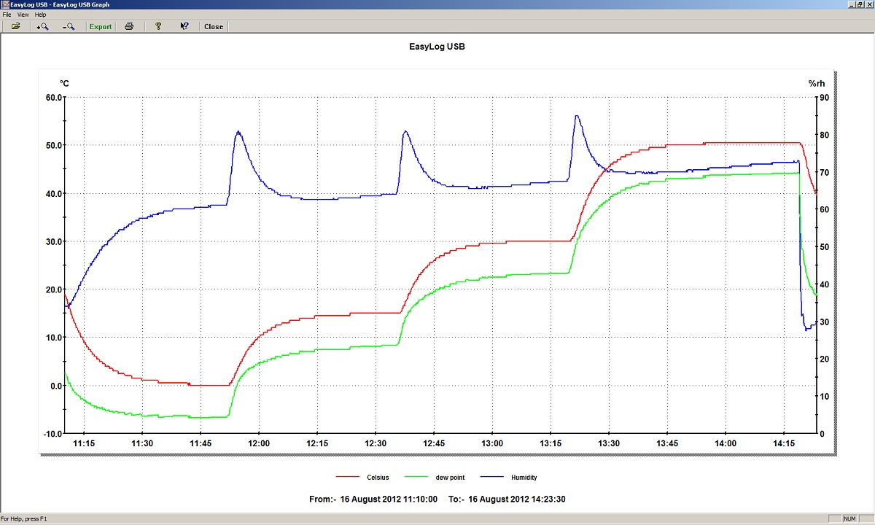Screen dimensions: 875x525
Task: Click the 90 humidity axis value
Action: pyautogui.click(x=823, y=97)
